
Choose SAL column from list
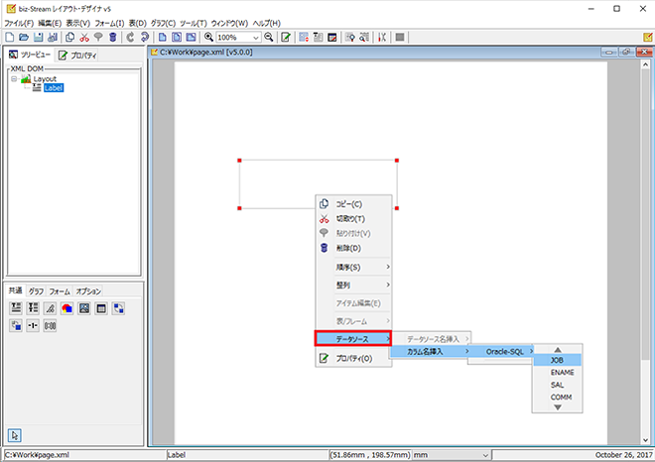click(558, 385)
